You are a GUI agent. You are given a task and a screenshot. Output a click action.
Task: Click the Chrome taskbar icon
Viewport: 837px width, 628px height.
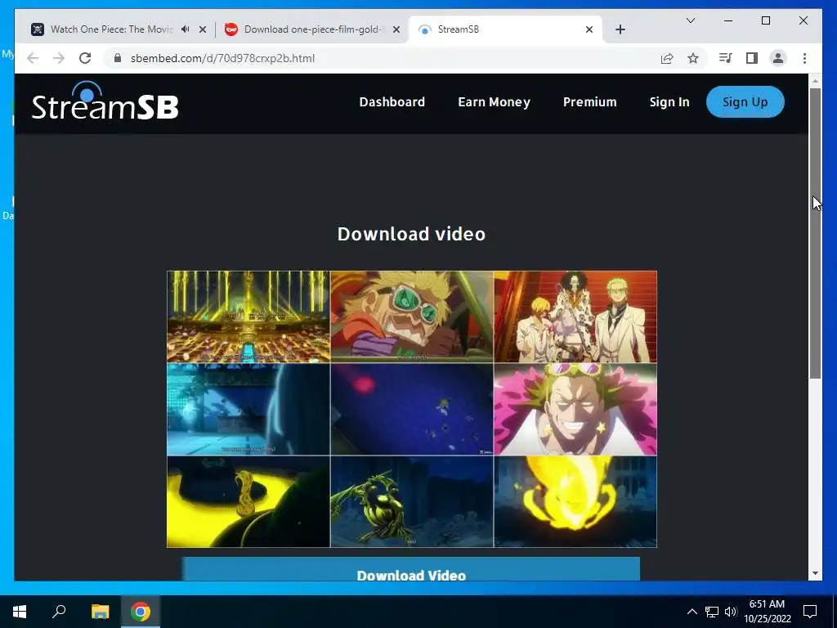(141, 612)
